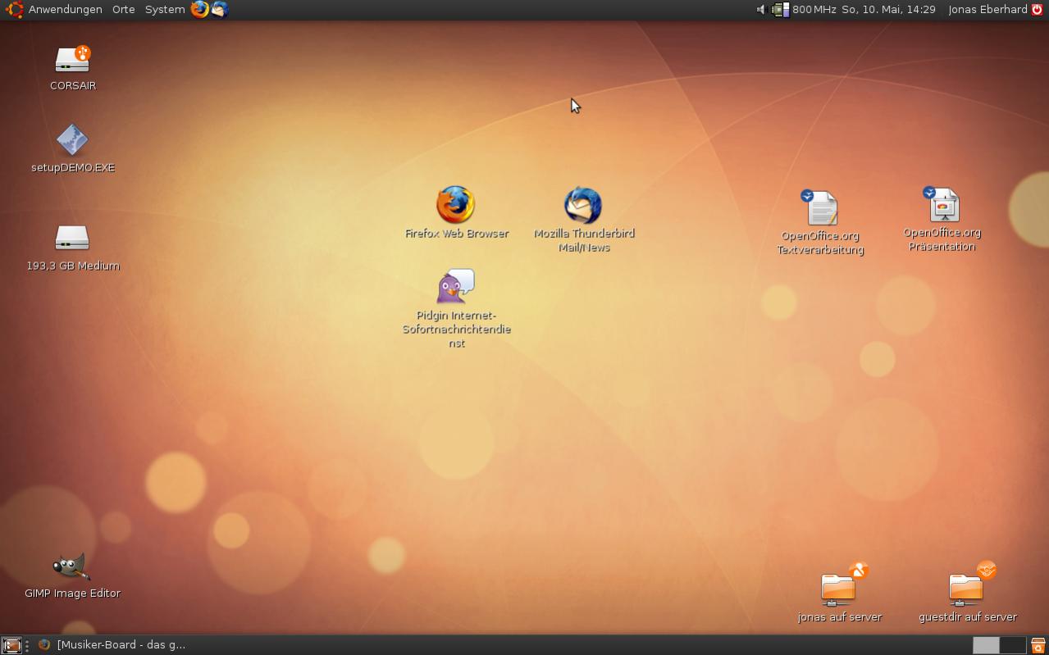Image resolution: width=1049 pixels, height=655 pixels.
Task: Open the volume control speaker icon
Action: click(x=760, y=10)
